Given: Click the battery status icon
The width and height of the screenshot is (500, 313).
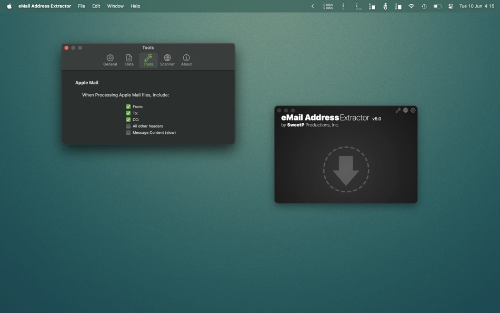Looking at the screenshot, I should point(437,6).
